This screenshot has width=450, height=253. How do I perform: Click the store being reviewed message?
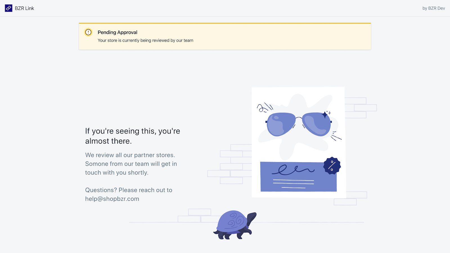pos(145,40)
